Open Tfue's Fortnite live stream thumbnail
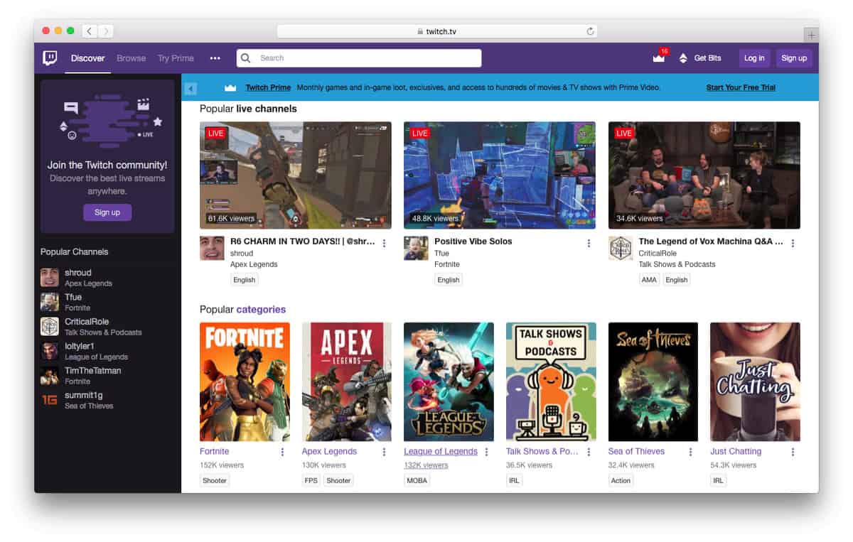The height and width of the screenshot is (542, 853). [500, 175]
